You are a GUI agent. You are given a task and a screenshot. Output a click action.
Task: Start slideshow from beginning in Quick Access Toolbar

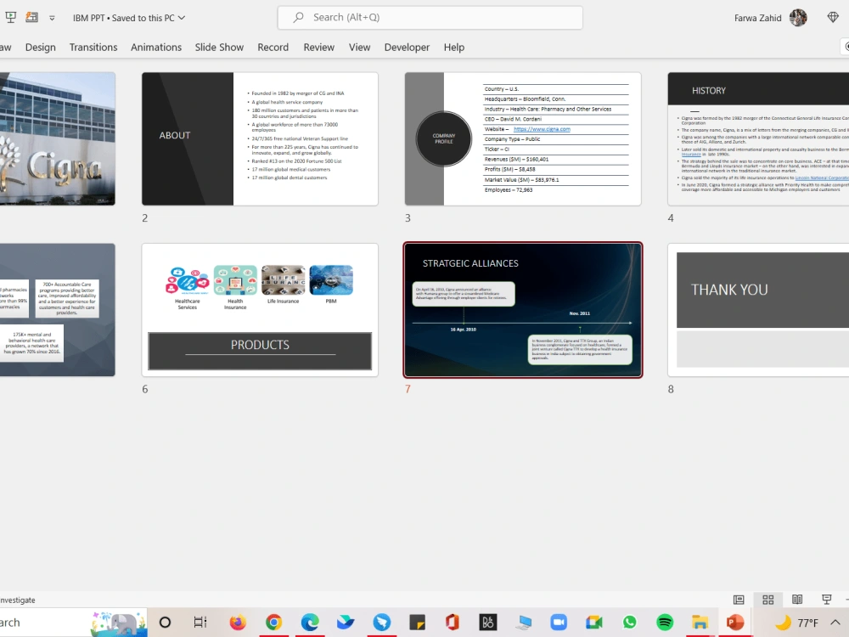[x=11, y=17]
